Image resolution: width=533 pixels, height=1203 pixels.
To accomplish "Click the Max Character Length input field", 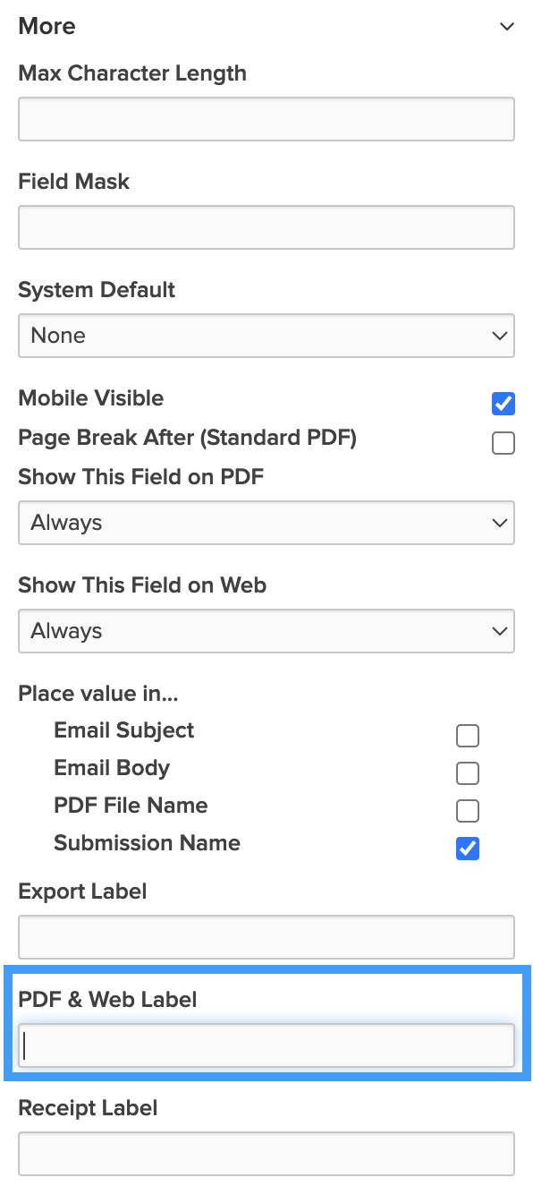I will [x=266, y=118].
